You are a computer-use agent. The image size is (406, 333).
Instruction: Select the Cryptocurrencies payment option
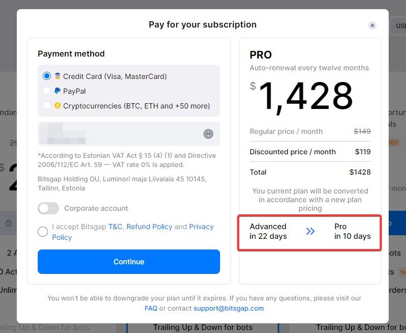point(47,106)
